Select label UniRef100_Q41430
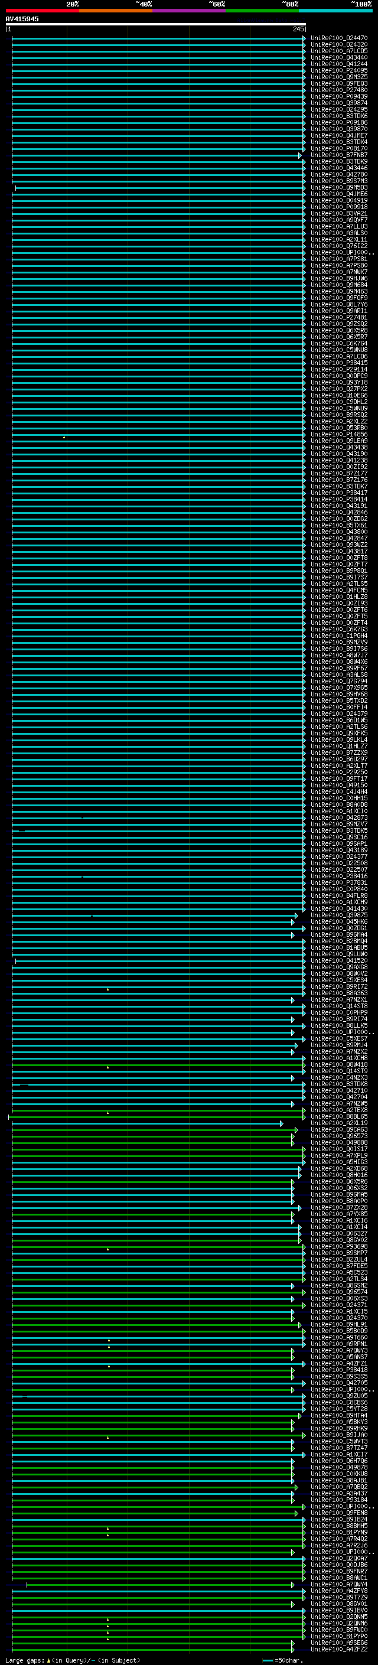This screenshot has width=378, height=1665. tap(339, 909)
